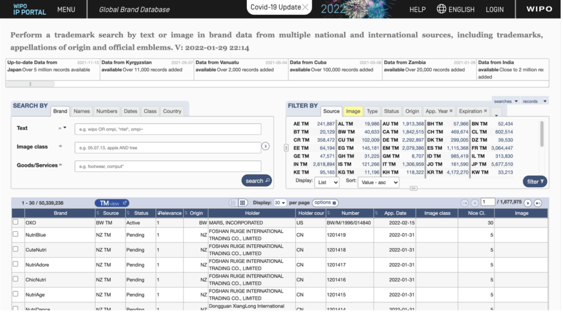563x312 pixels.
Task: Tick the checkbox for OXO row
Action: (15, 222)
